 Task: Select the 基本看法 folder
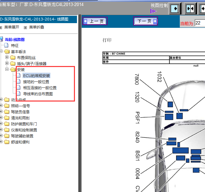point(18,52)
